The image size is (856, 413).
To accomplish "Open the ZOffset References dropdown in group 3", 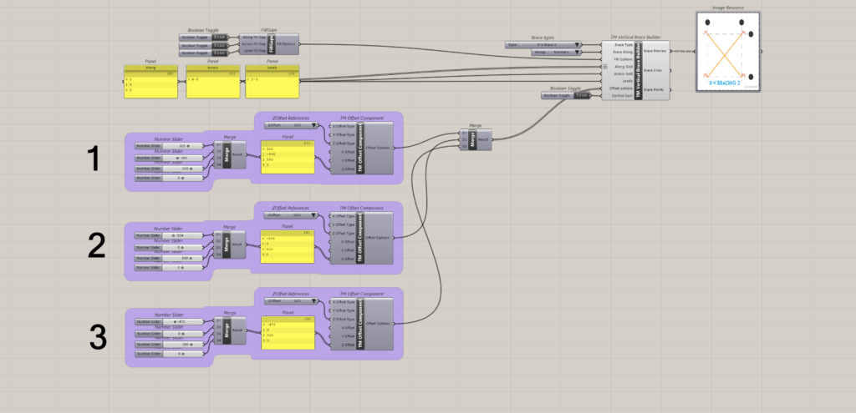I will (x=292, y=300).
